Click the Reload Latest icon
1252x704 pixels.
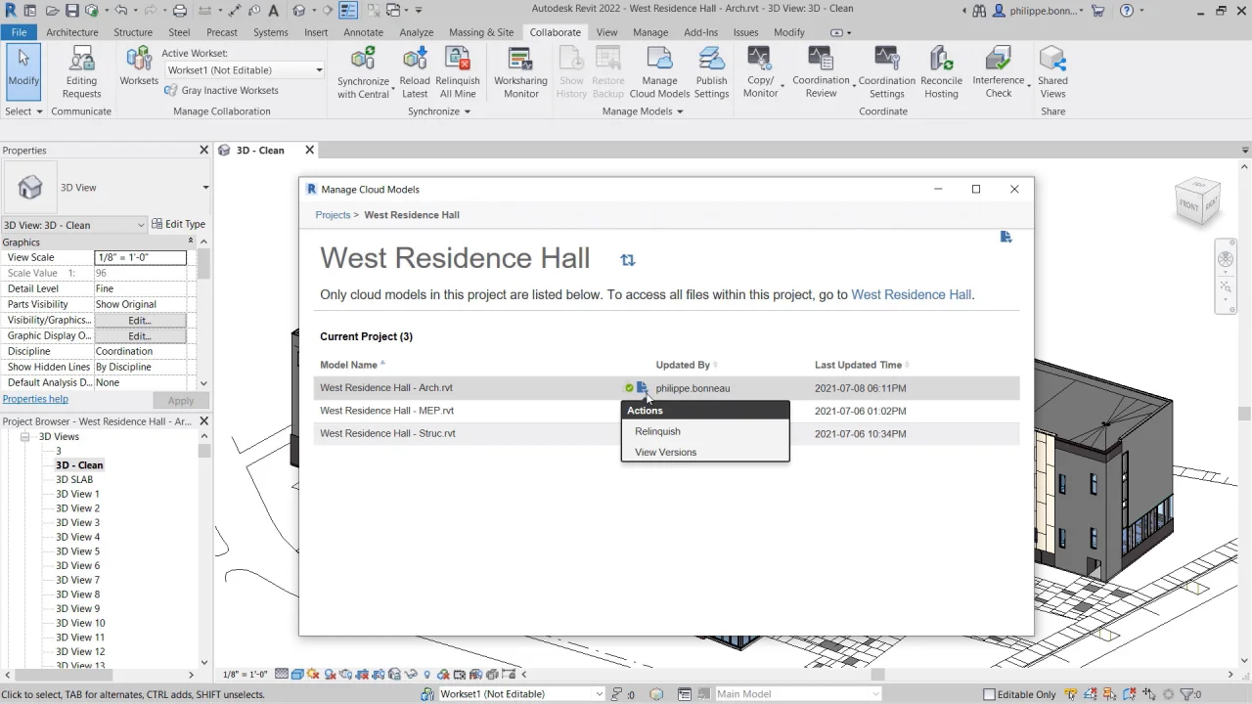[415, 61]
